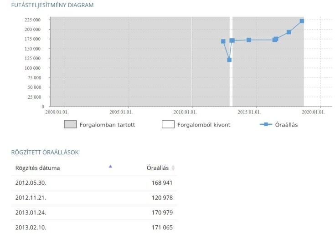The image size is (335, 234).
Task: Select the first leftmost chart data point
Action: coord(223,41)
